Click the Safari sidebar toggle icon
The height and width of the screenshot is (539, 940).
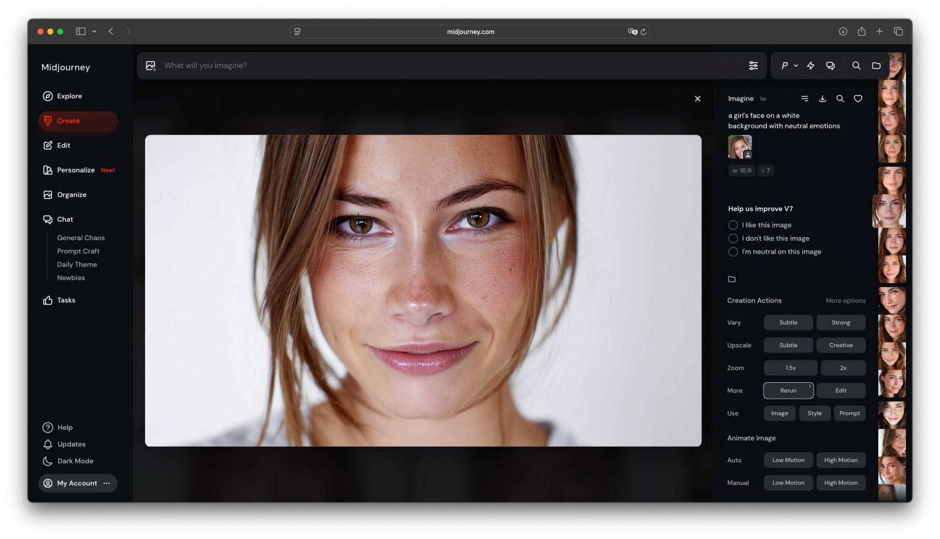tap(81, 32)
